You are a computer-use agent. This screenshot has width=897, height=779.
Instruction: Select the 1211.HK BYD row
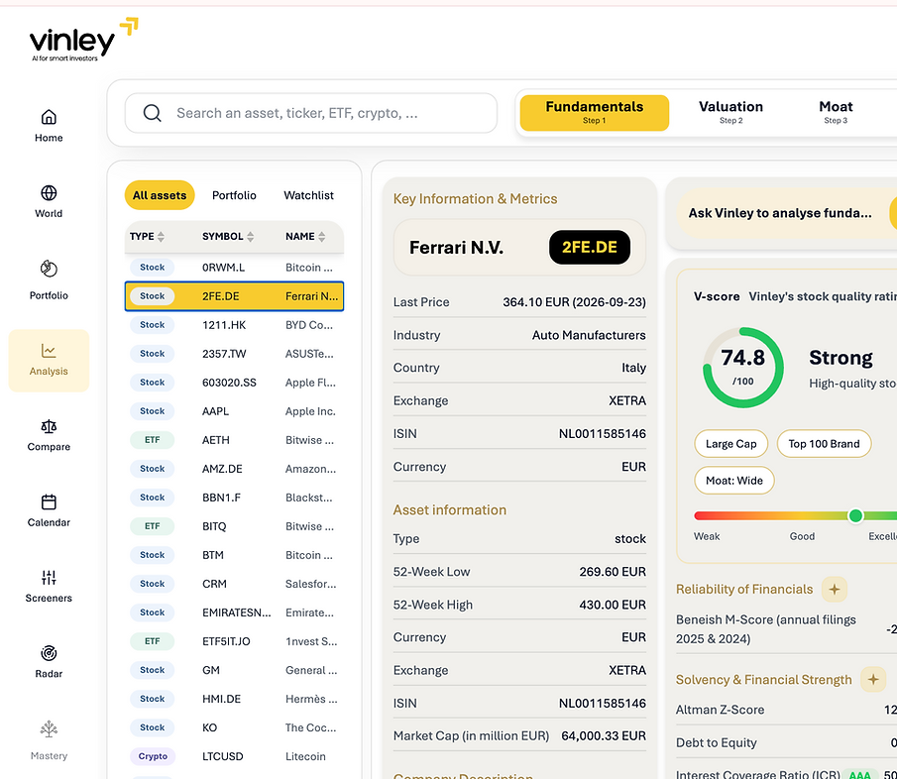pyautogui.click(x=234, y=325)
